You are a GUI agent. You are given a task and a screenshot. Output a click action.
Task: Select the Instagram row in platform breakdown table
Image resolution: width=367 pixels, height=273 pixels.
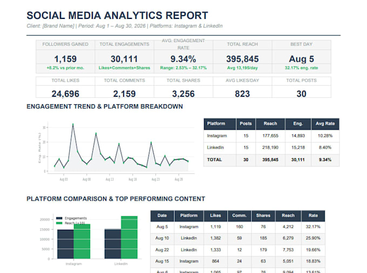271,136
